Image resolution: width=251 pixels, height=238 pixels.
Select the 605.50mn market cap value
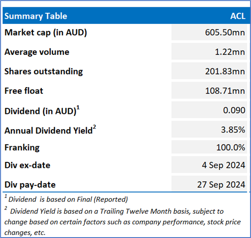209,32
